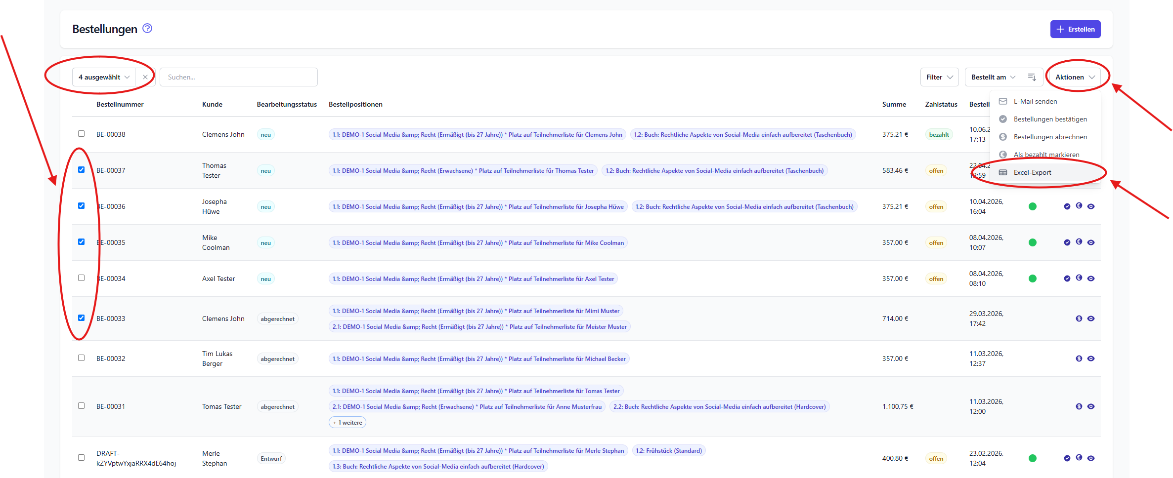The width and height of the screenshot is (1173, 478).
Task: View order BE-00036 with the eye icon
Action: point(1091,206)
